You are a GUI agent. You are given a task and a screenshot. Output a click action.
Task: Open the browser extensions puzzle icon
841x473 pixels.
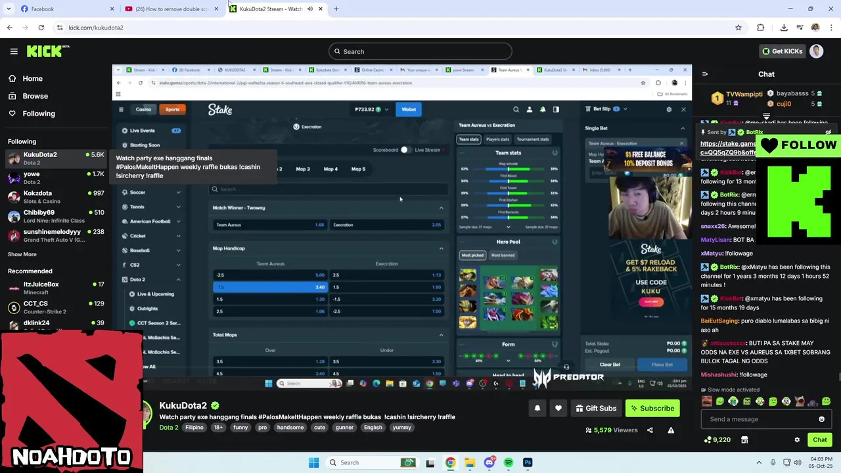[761, 28]
